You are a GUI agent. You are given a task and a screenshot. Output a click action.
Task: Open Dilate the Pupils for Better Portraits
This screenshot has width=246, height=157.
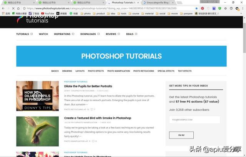pyautogui.click(x=88, y=86)
